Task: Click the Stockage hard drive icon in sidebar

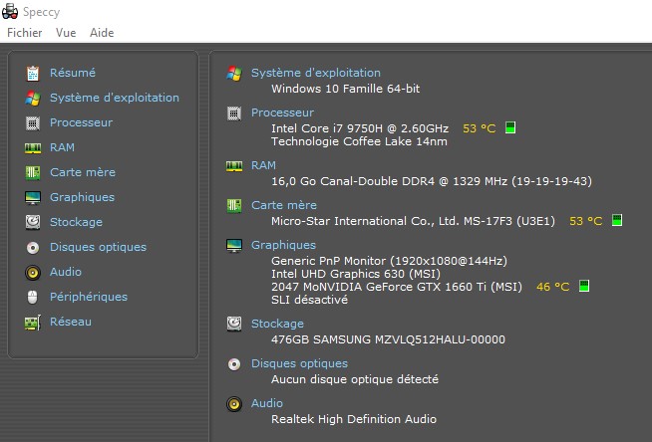Action: click(x=33, y=222)
